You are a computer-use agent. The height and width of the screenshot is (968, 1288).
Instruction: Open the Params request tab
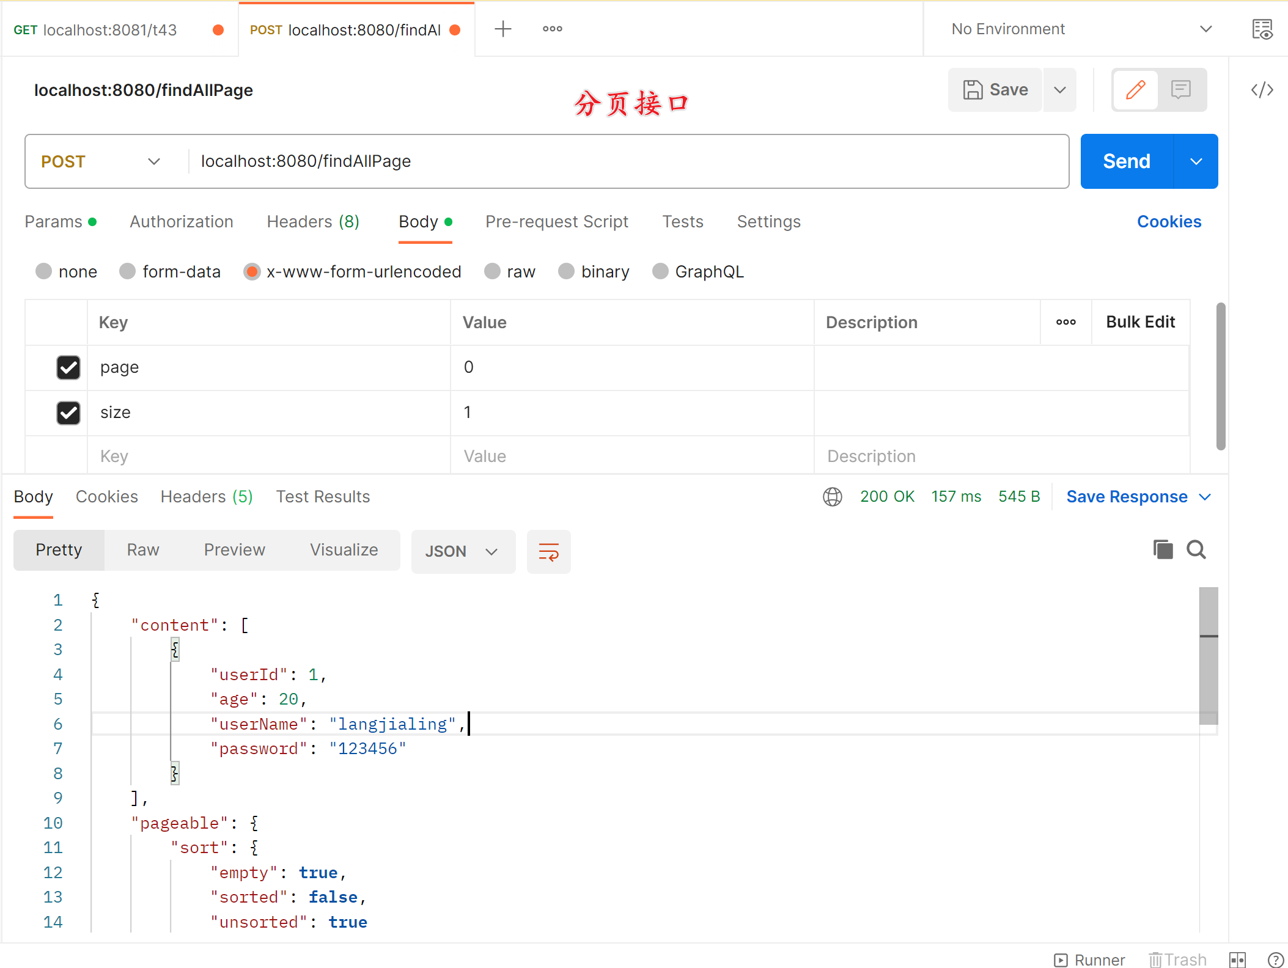(x=61, y=222)
